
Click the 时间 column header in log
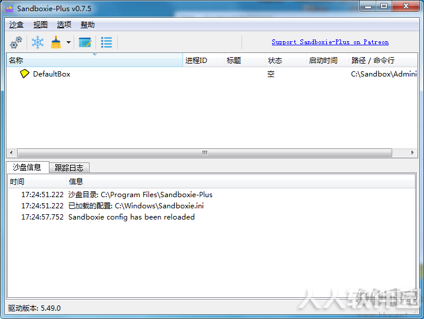click(37, 181)
